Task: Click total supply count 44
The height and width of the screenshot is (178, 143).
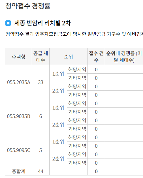Action: click(41, 171)
